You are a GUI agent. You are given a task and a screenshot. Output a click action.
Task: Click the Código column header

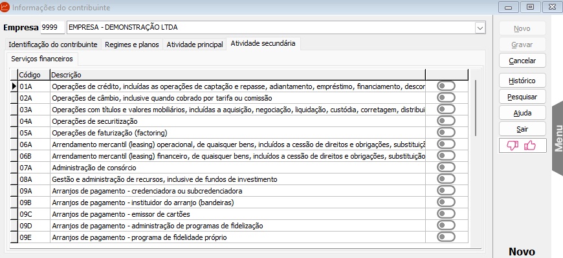[34, 75]
